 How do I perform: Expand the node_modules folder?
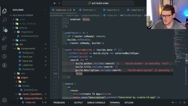(28, 24)
